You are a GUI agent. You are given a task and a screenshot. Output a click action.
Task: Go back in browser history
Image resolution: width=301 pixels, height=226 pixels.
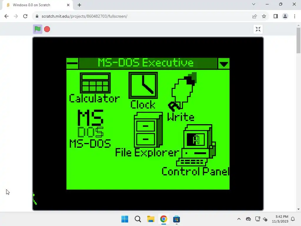click(x=6, y=16)
